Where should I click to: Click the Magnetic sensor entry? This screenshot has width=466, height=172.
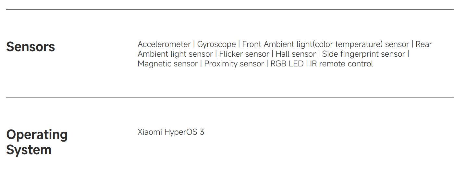click(x=167, y=63)
